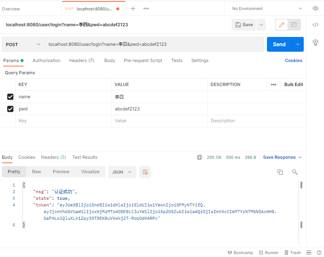The height and width of the screenshot is (257, 324).
Task: Open the Pre-request Script tab
Action: point(143,61)
